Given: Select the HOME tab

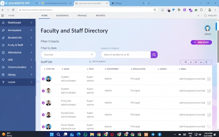Looking at the screenshot, I should [x=44, y=15].
